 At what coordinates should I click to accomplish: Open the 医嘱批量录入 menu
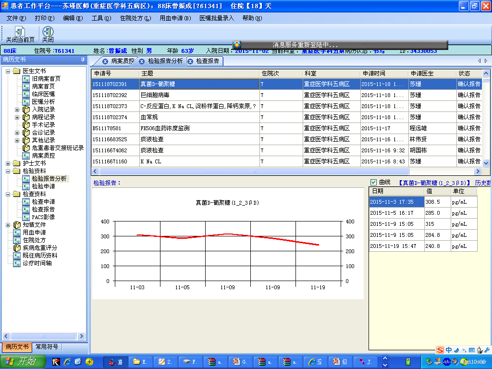pyautogui.click(x=216, y=18)
